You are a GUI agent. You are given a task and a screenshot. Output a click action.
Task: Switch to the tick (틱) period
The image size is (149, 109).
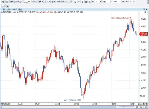tap(93, 1)
